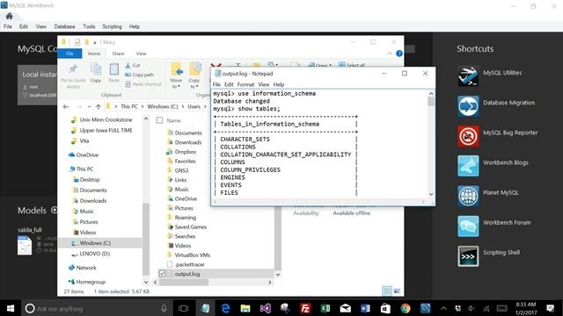Go back in Explorer navigation
The image size is (563, 316).
[66, 107]
